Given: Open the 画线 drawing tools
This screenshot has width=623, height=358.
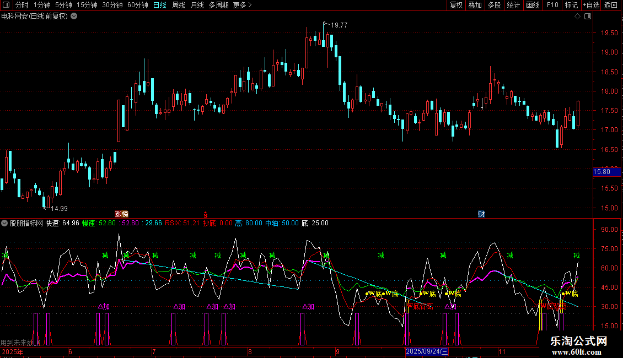Looking at the screenshot, I should coord(533,5).
